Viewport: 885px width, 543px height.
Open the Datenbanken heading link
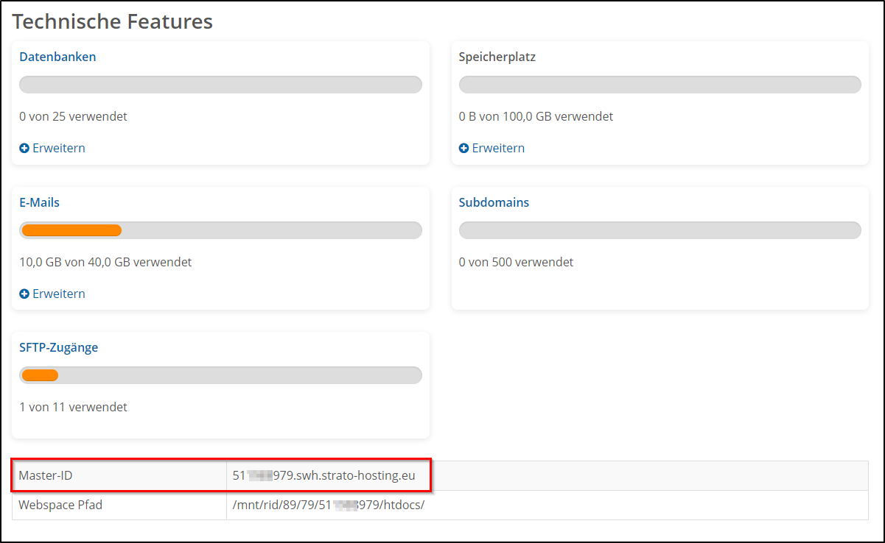[x=57, y=57]
